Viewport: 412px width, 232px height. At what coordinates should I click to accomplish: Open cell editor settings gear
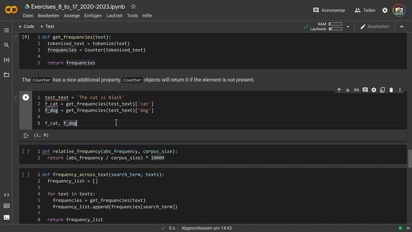[373, 90]
